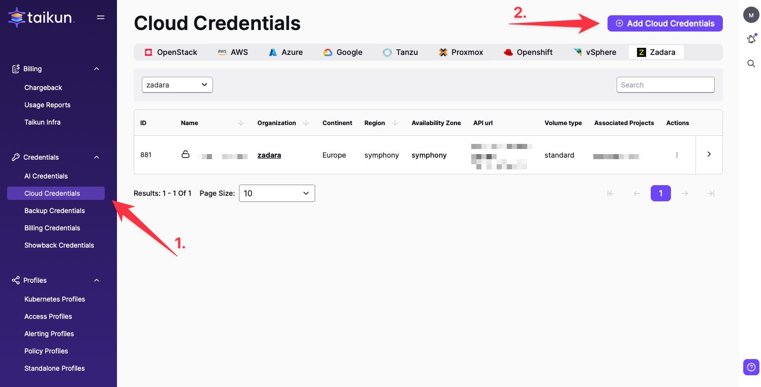761x387 pixels.
Task: Open the actions menu for row 881
Action: [x=677, y=155]
